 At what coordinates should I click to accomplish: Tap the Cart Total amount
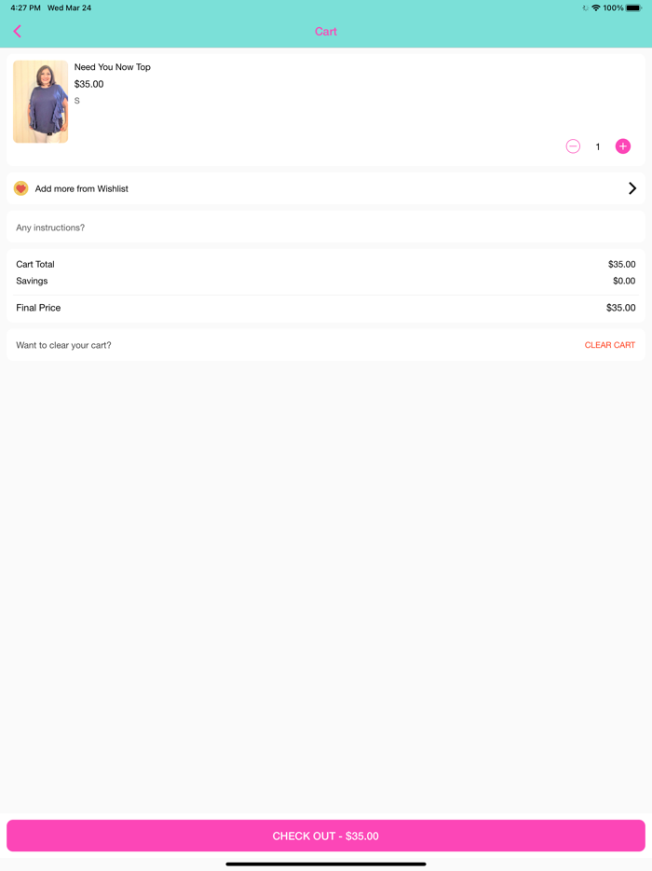coord(621,265)
